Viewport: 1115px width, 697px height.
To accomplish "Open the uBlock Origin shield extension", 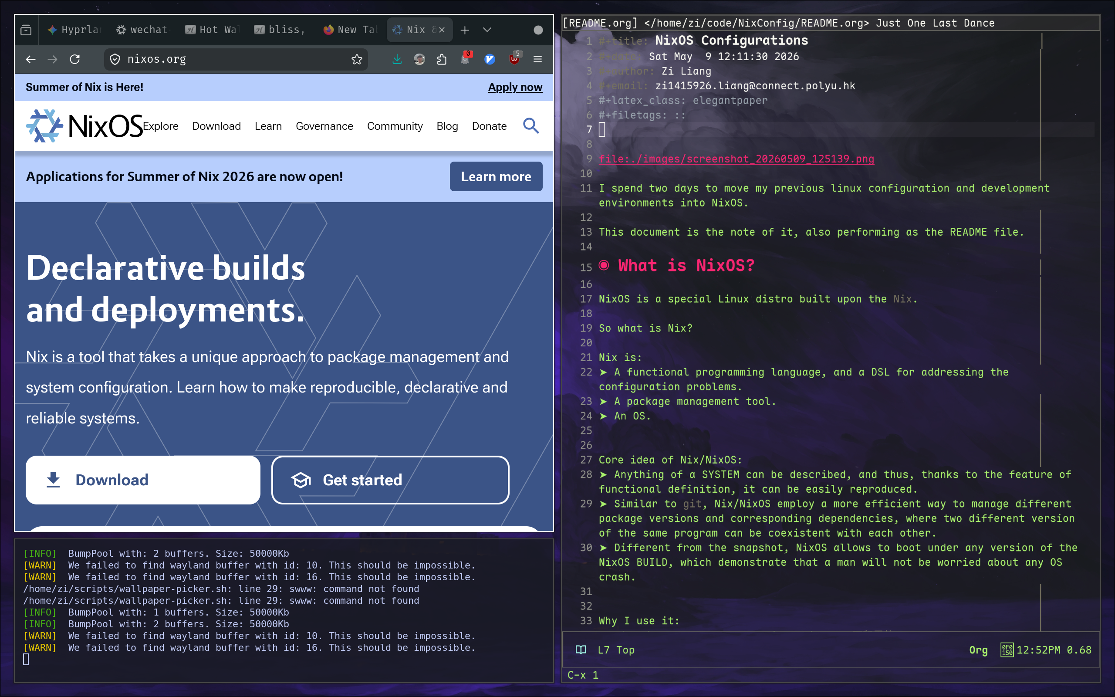I will click(x=514, y=58).
